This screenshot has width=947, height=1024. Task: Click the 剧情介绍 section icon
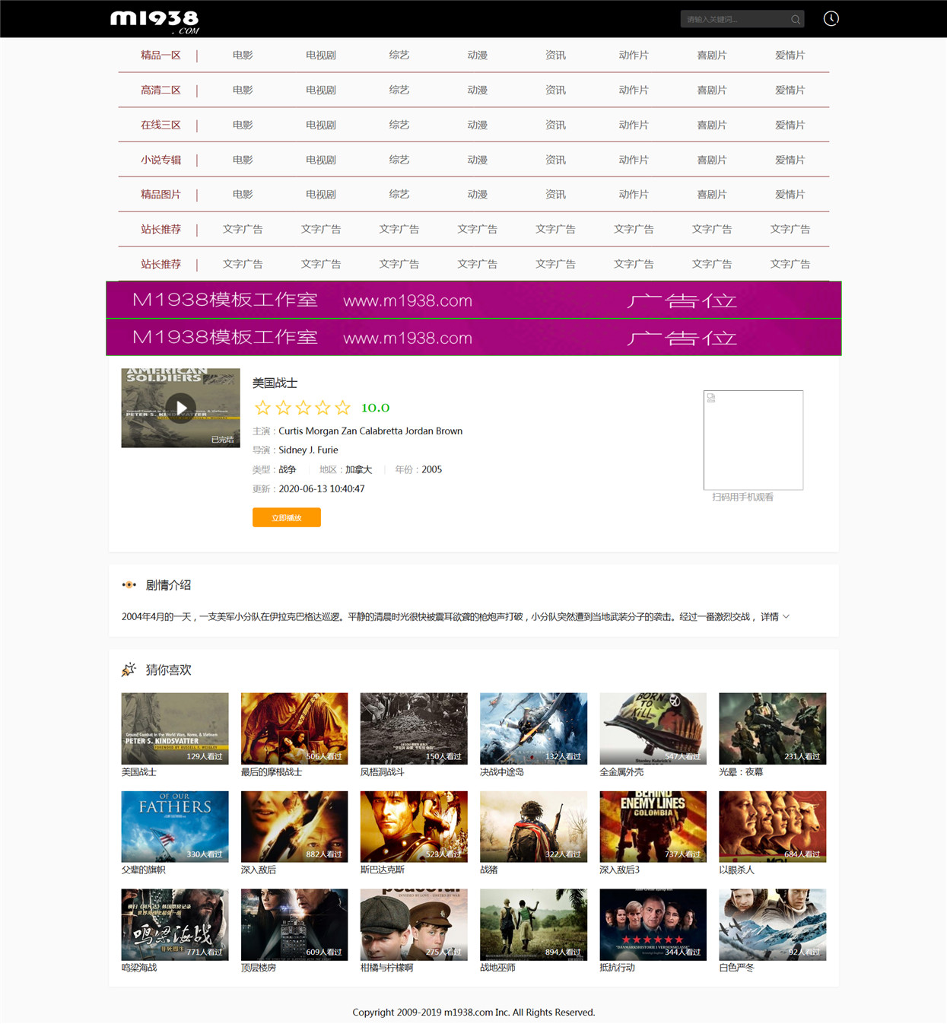click(129, 585)
